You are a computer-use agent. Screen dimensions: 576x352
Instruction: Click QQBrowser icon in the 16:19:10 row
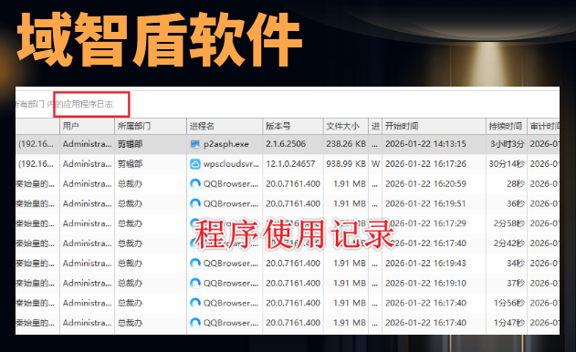(x=195, y=284)
